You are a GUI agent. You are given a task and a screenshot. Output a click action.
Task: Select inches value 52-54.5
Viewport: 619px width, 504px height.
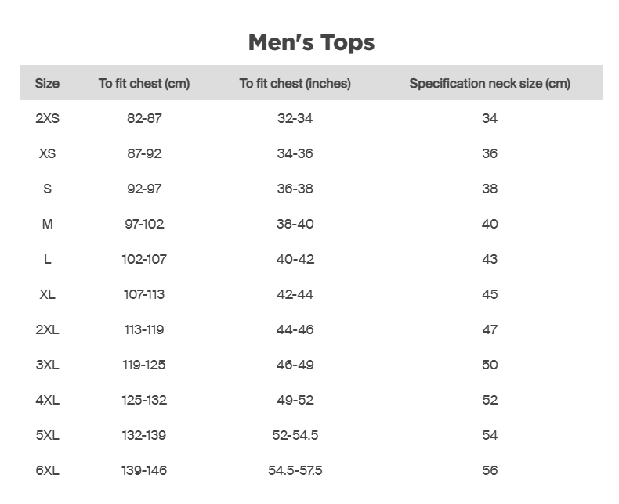tap(295, 435)
